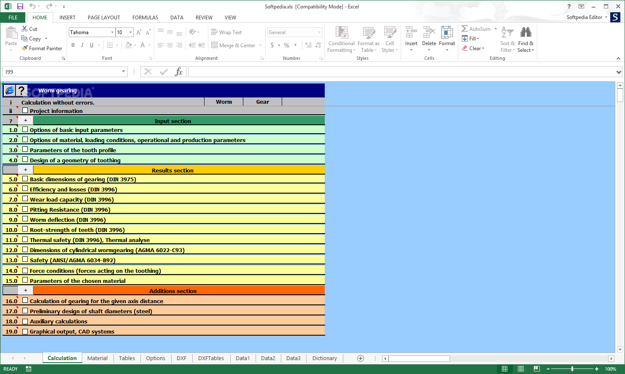Click the question mark help button in sheet

21,90
